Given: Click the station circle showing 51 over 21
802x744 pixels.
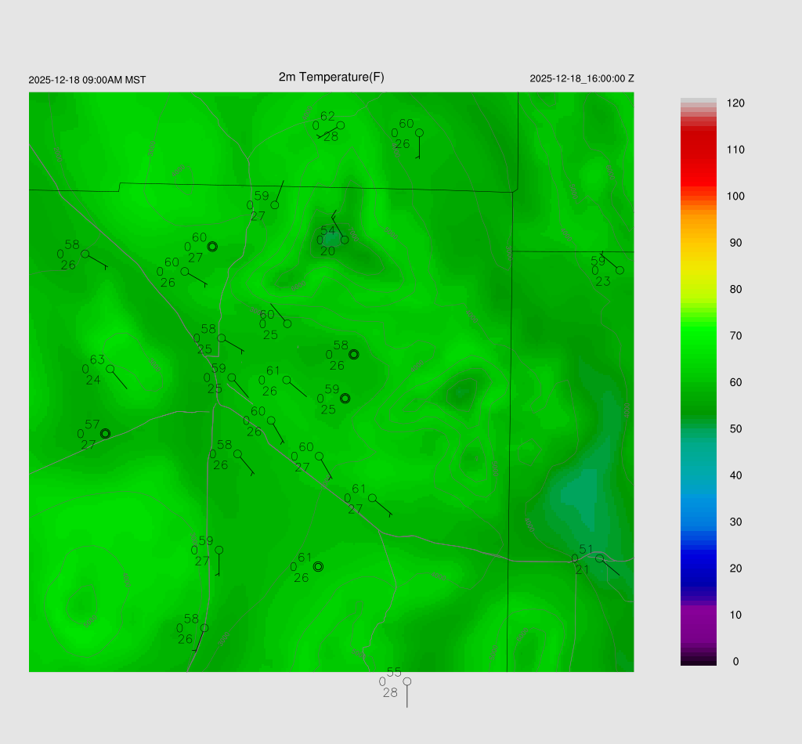Looking at the screenshot, I should 599,558.
